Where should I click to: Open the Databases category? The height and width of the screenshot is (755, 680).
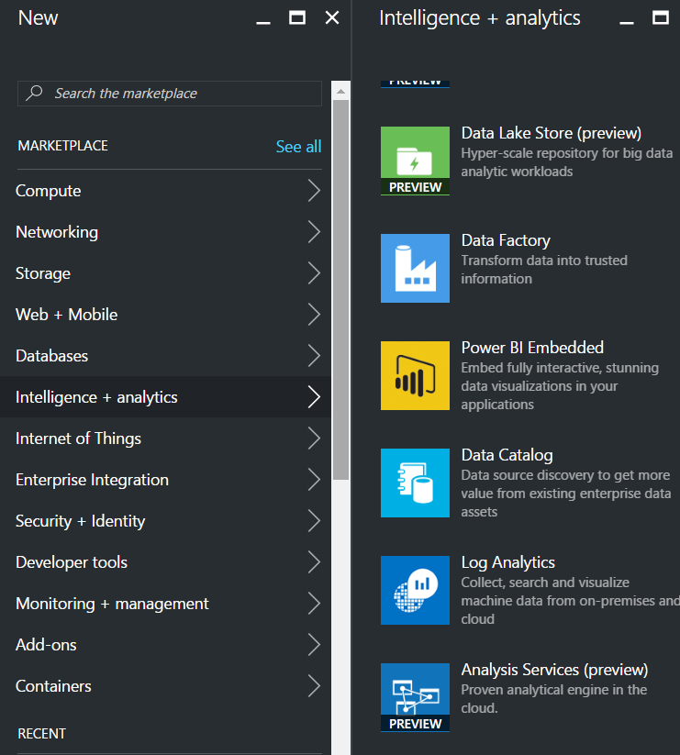coord(52,356)
